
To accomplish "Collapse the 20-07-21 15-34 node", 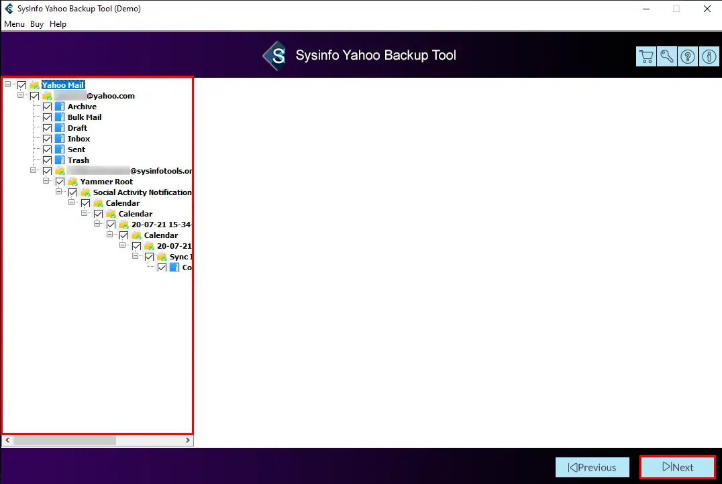I will [x=97, y=224].
